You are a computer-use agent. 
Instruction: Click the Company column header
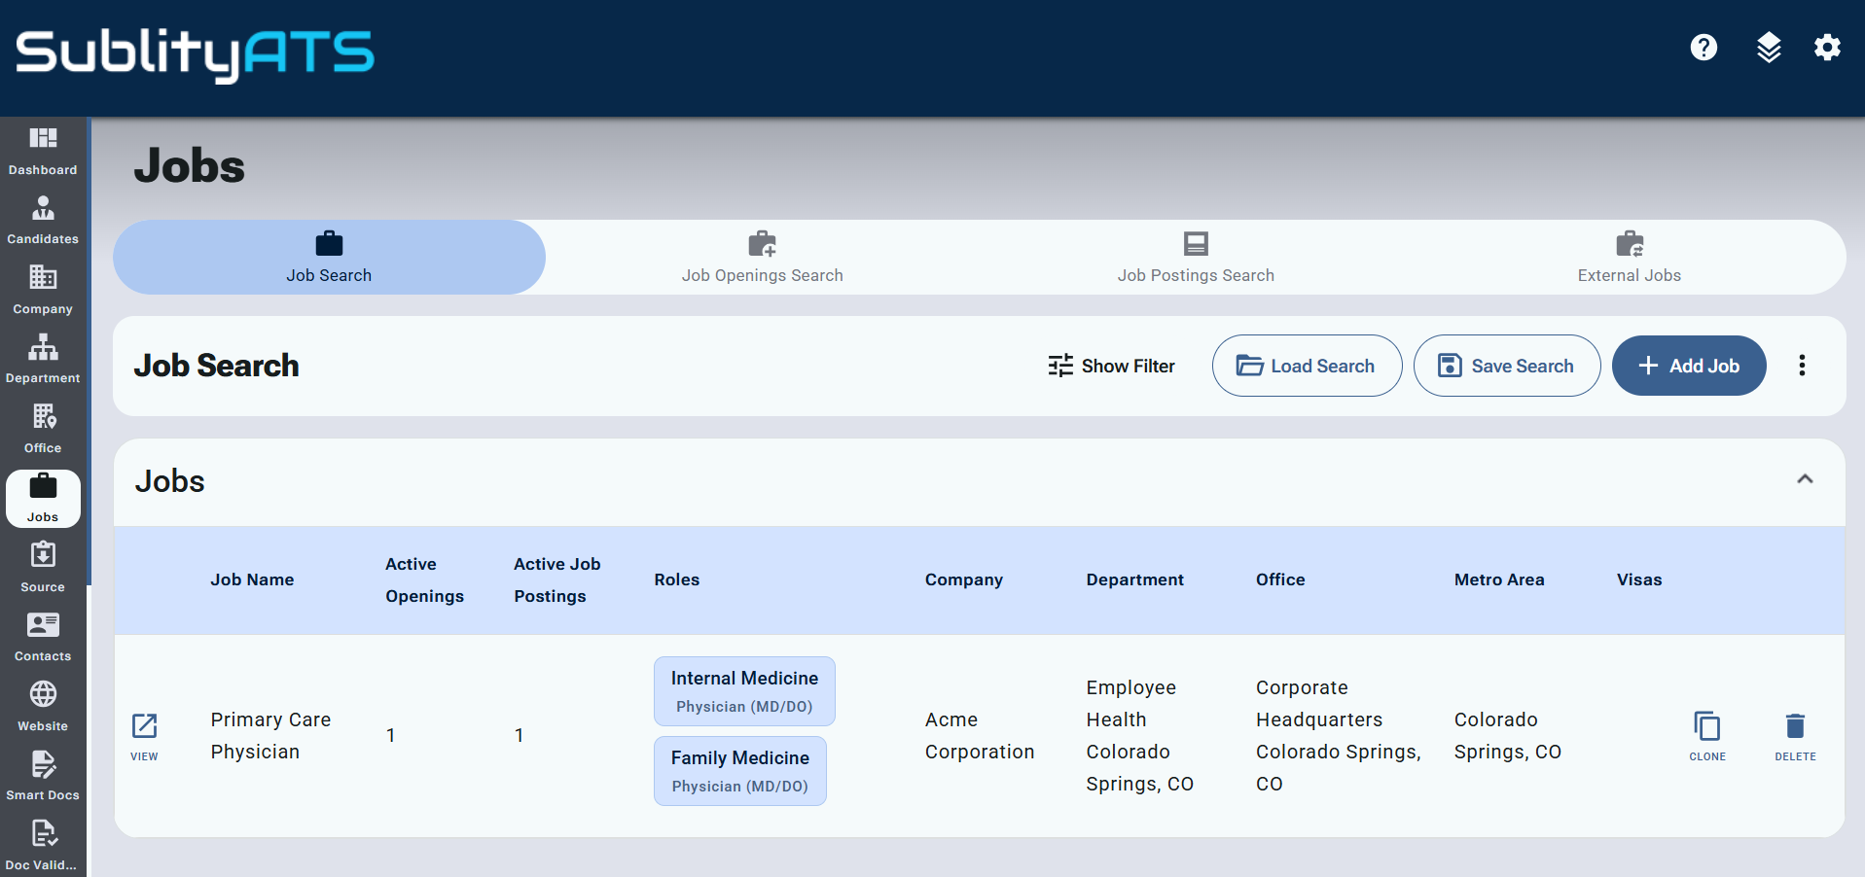[964, 579]
